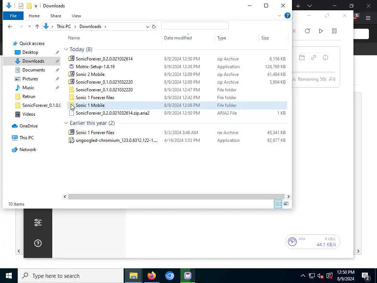
Task: Sort by the Type column header
Action: (222, 38)
